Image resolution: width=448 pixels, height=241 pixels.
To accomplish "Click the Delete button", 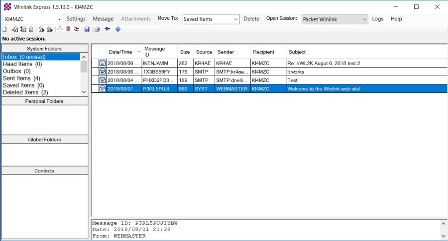I will coord(251,19).
